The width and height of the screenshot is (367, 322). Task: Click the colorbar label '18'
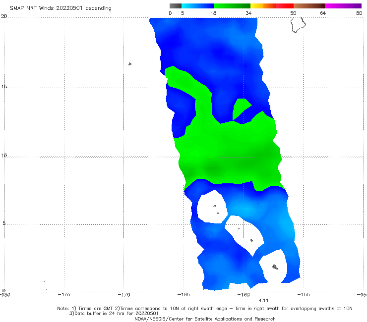pos(213,13)
